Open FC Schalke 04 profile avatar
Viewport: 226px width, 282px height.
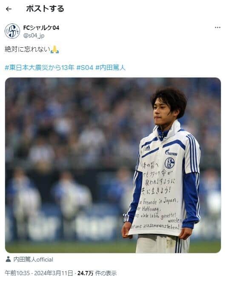tap(12, 31)
